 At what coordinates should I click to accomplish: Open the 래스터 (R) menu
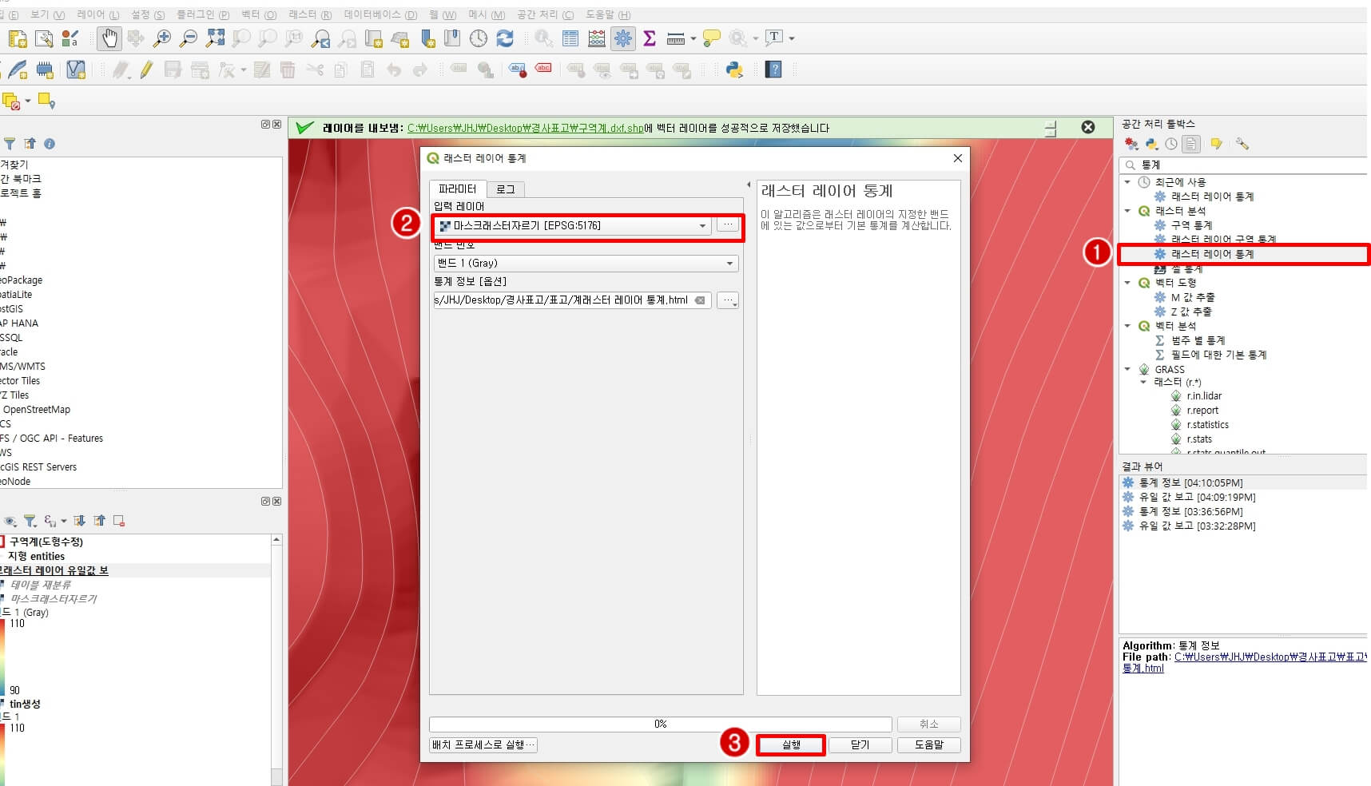(x=310, y=14)
